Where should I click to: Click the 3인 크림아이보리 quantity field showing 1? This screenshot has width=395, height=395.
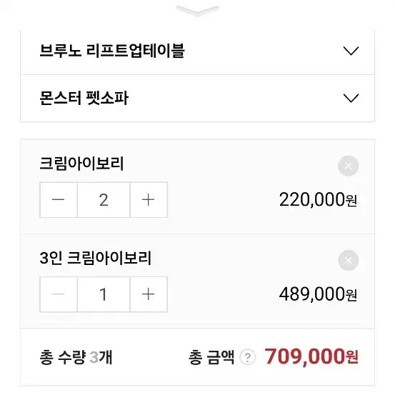coord(104,294)
